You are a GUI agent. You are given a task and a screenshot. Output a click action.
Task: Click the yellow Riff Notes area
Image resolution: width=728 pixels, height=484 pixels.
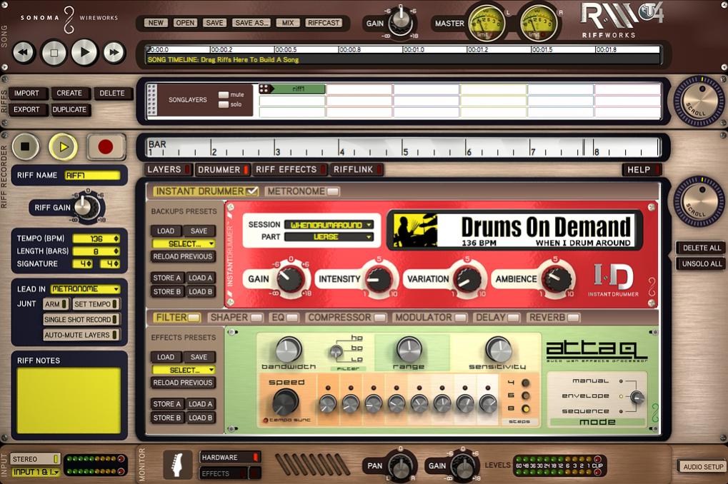click(69, 400)
